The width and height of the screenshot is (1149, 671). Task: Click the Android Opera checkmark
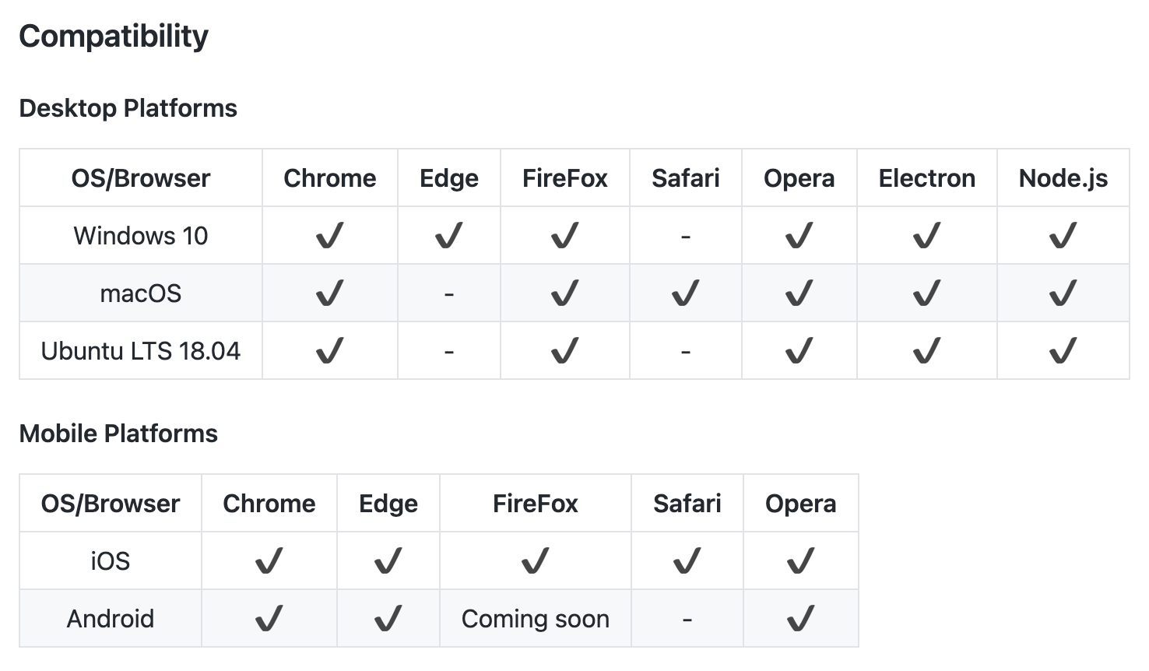[800, 618]
